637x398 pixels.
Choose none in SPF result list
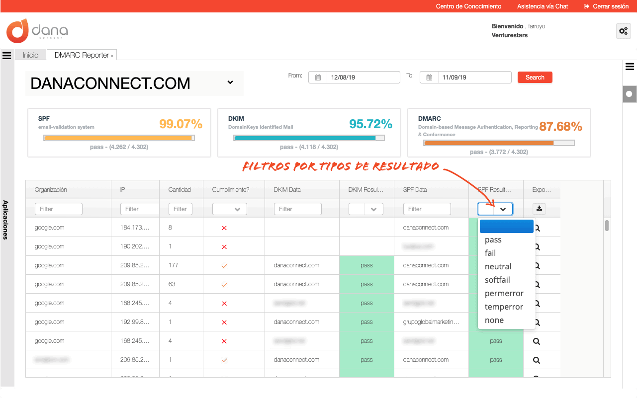pyautogui.click(x=506, y=320)
